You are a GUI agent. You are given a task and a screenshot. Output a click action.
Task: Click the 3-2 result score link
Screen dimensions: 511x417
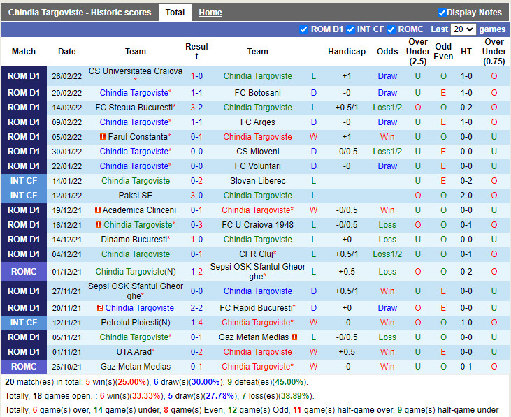pyautogui.click(x=196, y=108)
